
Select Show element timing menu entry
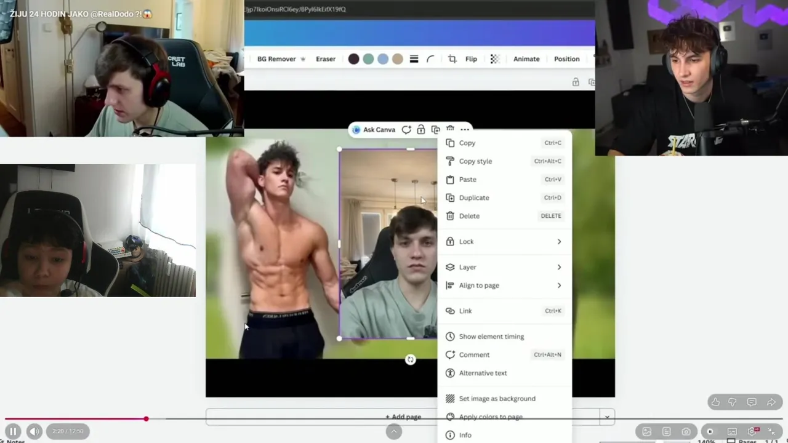pos(505,337)
